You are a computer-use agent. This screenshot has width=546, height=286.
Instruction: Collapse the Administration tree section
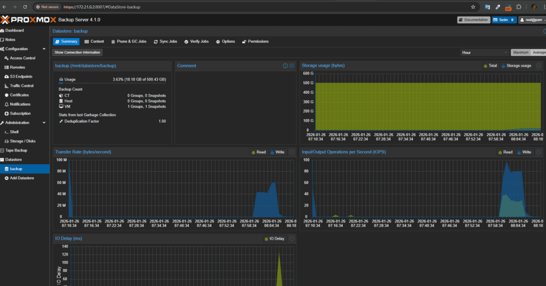point(44,123)
